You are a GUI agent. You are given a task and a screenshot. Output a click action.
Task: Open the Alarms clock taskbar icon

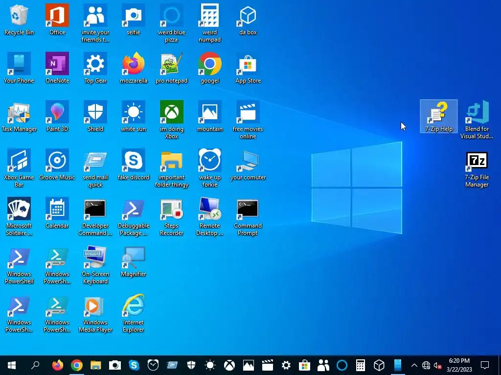[x=153, y=365]
